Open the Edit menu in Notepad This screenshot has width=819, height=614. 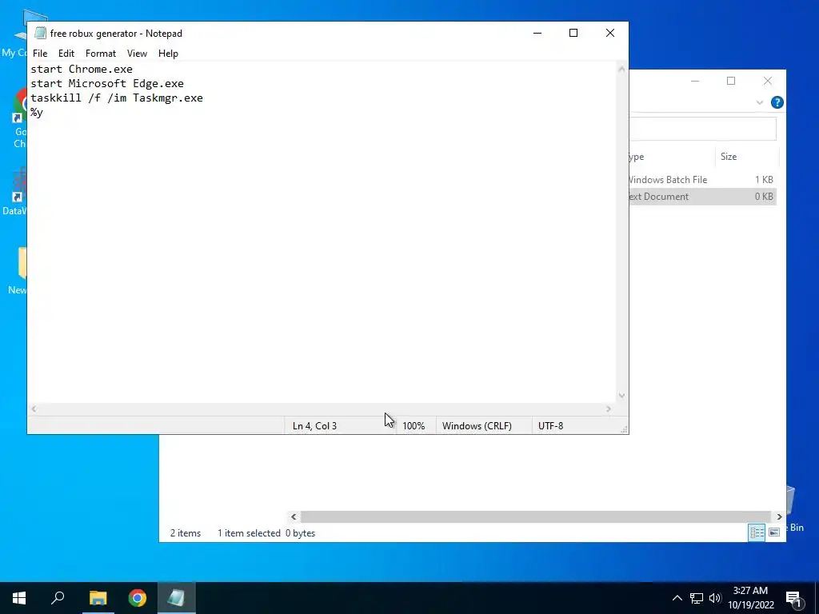pos(66,54)
